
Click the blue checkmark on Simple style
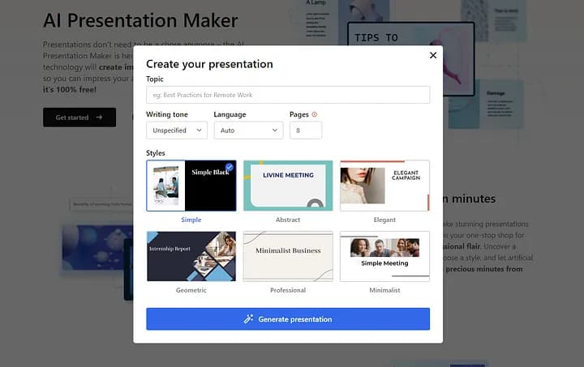pyautogui.click(x=229, y=167)
